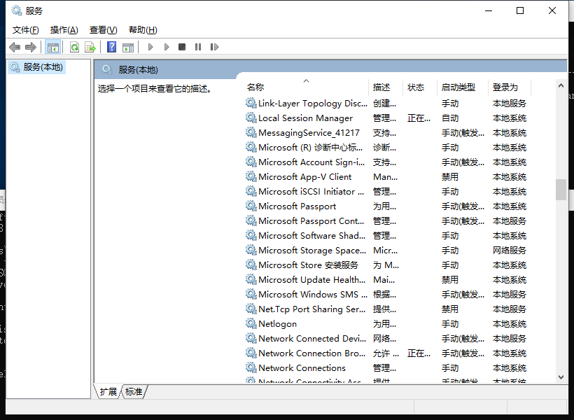This screenshot has height=420, width=574.
Task: Click 禁用 in Microsoft App-V Client row
Action: (x=450, y=177)
